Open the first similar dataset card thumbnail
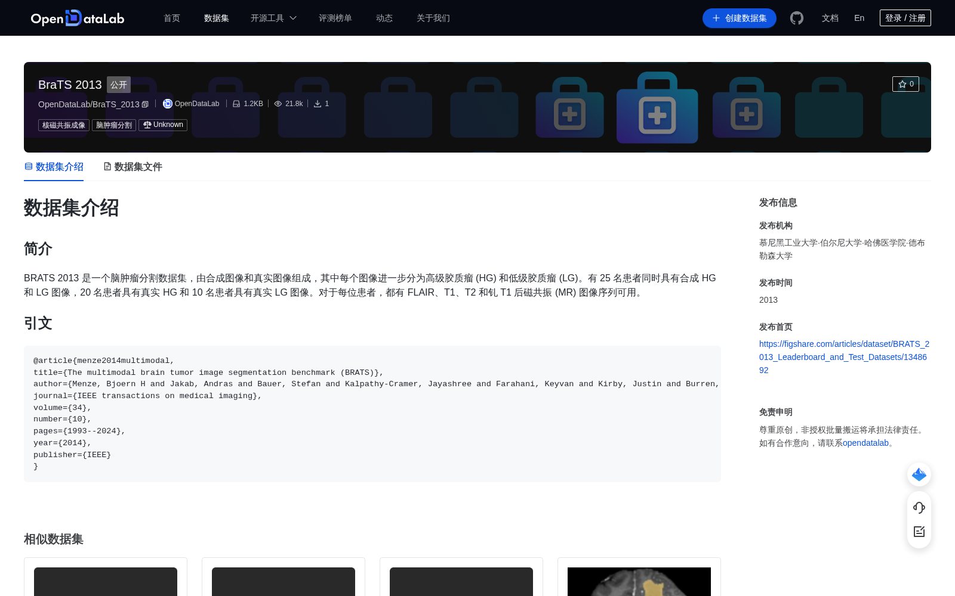 106,582
